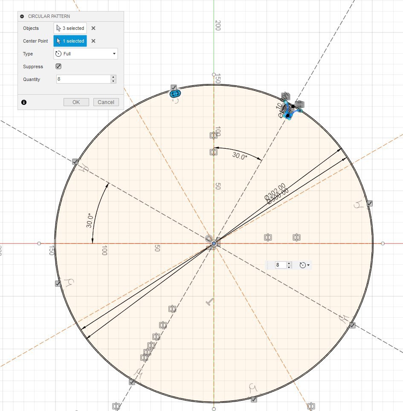The width and height of the screenshot is (403, 411).
Task: Select the topmost symmetry icon on the lower-left dashed line
Action: [x=172, y=309]
